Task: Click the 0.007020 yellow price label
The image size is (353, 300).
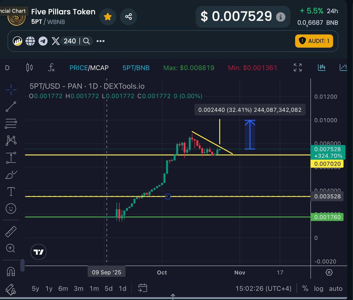Action: click(x=327, y=164)
